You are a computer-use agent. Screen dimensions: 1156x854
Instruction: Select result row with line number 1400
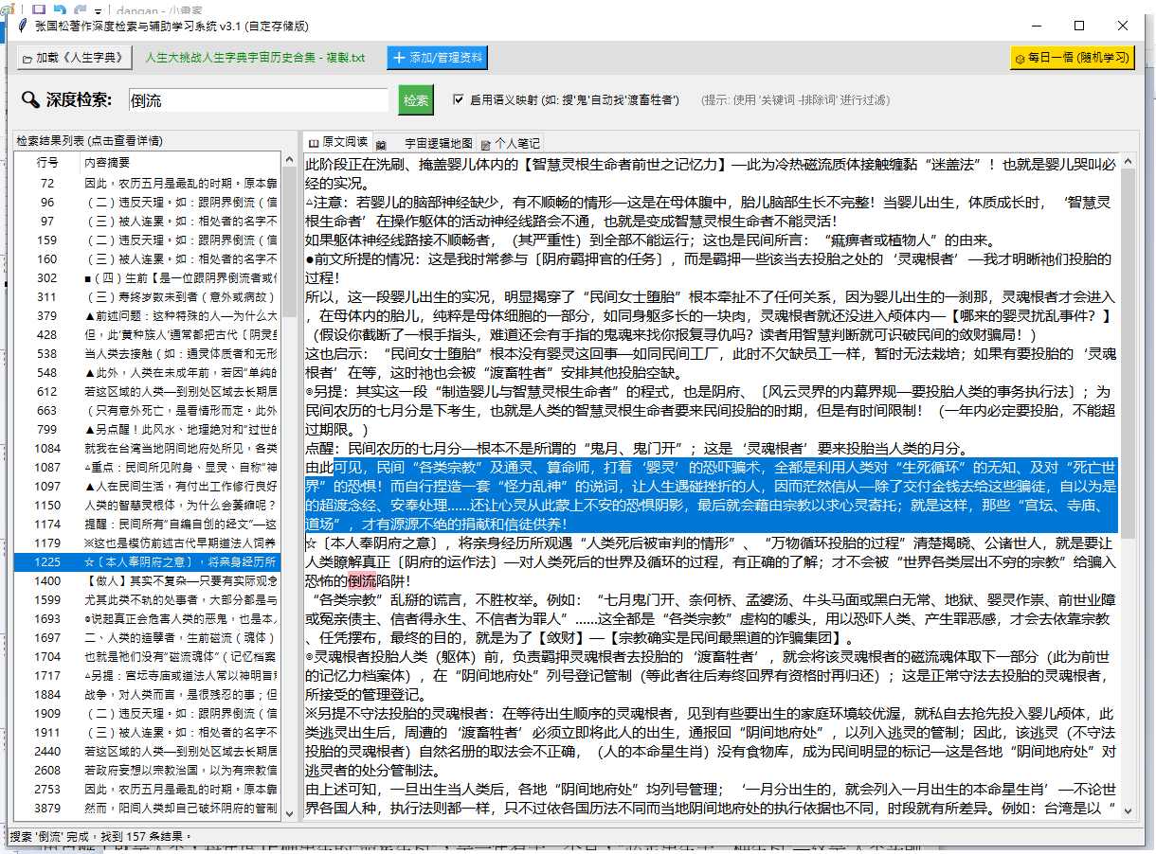pyautogui.click(x=147, y=580)
